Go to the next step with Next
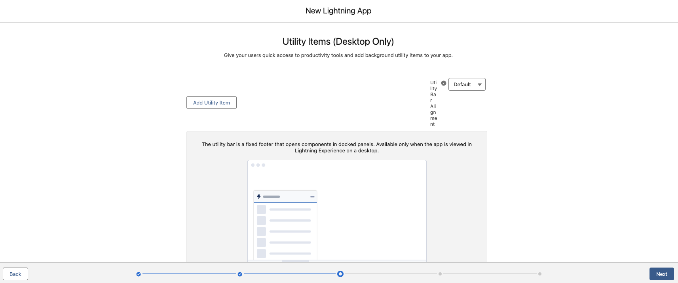The image size is (678, 283). pyautogui.click(x=661, y=274)
